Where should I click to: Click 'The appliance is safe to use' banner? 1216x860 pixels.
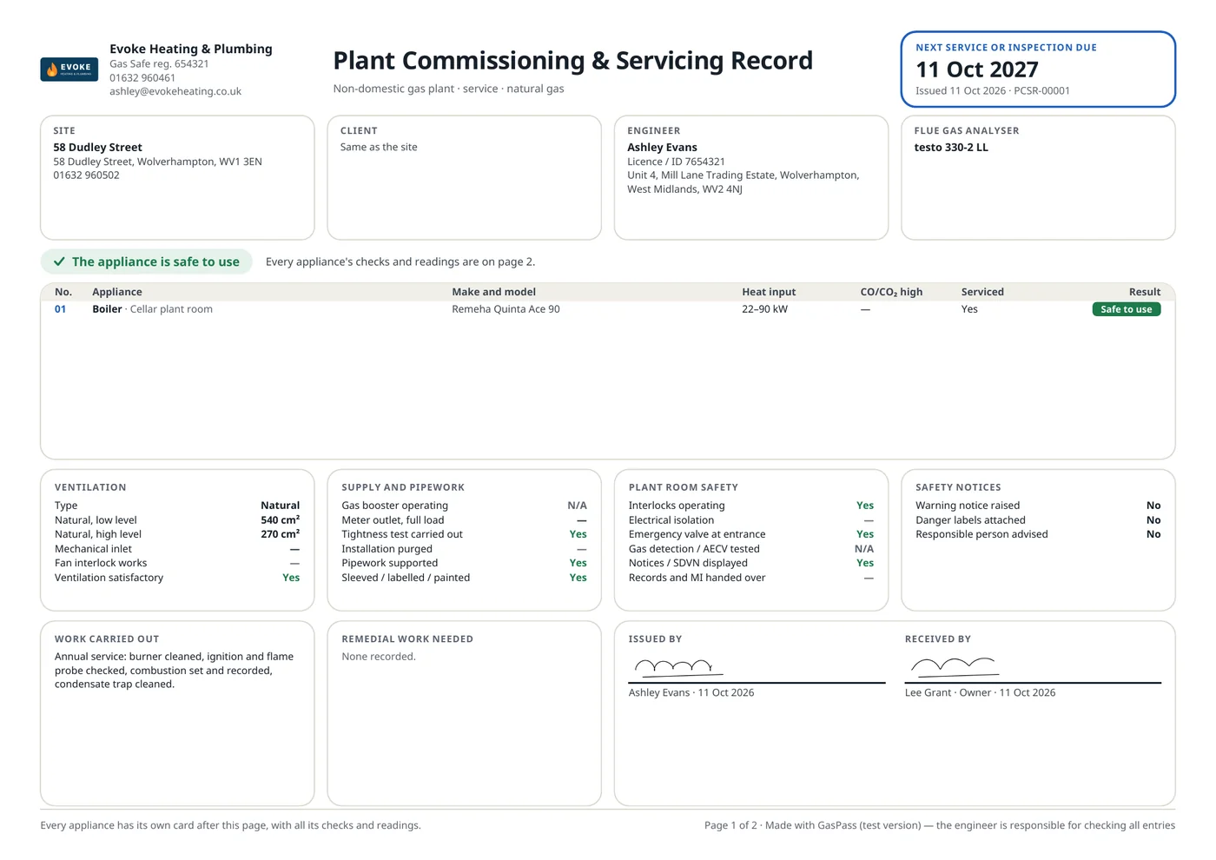tap(146, 261)
